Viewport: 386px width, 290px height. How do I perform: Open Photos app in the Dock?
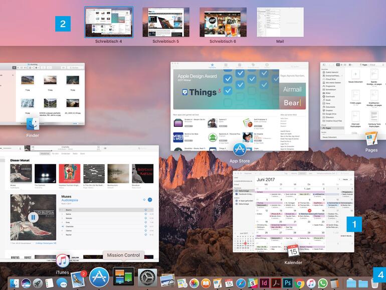tap(194, 283)
